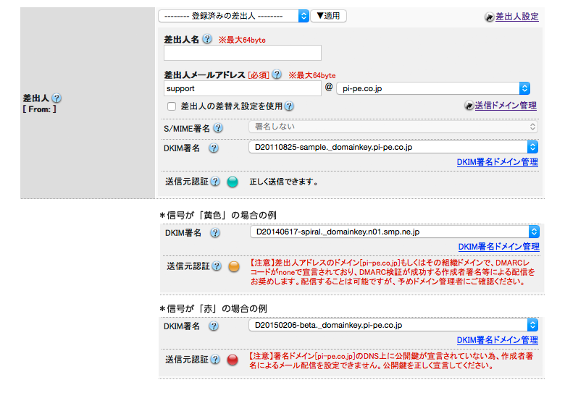This screenshot has width=565, height=398.
Task: Open S/MIME署名 署名しない dropdown
Action: (393, 127)
